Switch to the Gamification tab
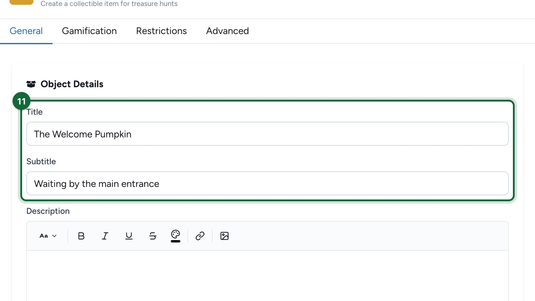 pyautogui.click(x=89, y=31)
